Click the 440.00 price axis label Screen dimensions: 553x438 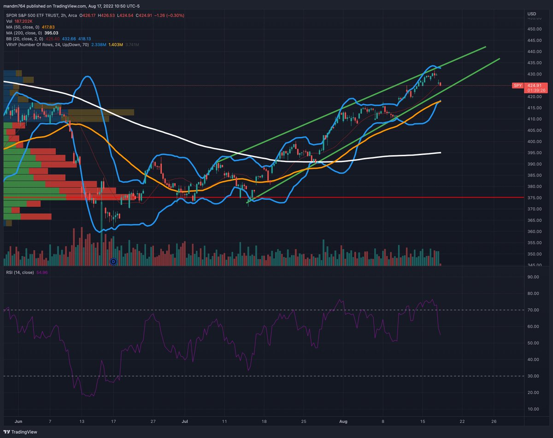point(534,52)
